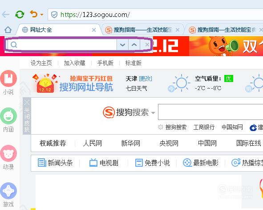The image size is (263, 210).
Task: Open 中国网 site link
Action: 207,144
